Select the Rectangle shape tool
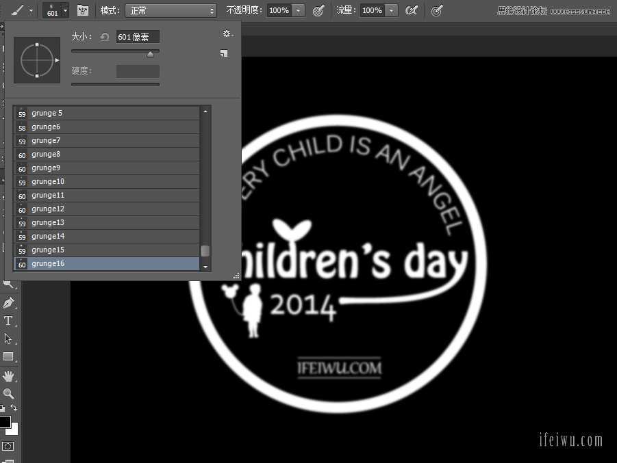 pyautogui.click(x=8, y=357)
